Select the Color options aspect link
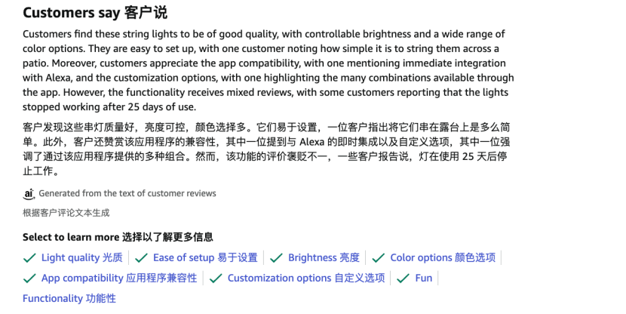The width and height of the screenshot is (626, 314). [443, 258]
